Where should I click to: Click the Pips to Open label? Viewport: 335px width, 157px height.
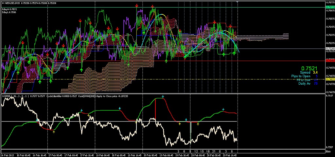301,76
